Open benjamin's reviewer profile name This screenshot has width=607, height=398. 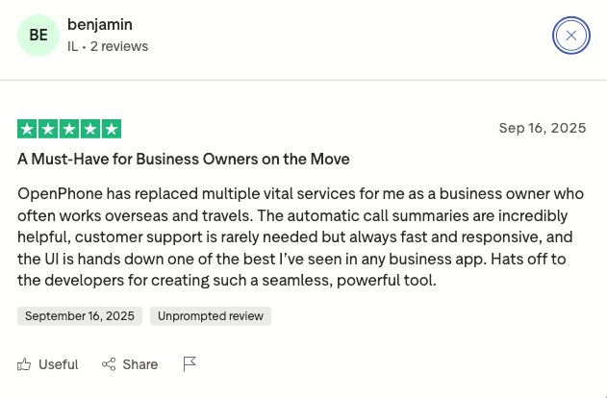[x=100, y=24]
